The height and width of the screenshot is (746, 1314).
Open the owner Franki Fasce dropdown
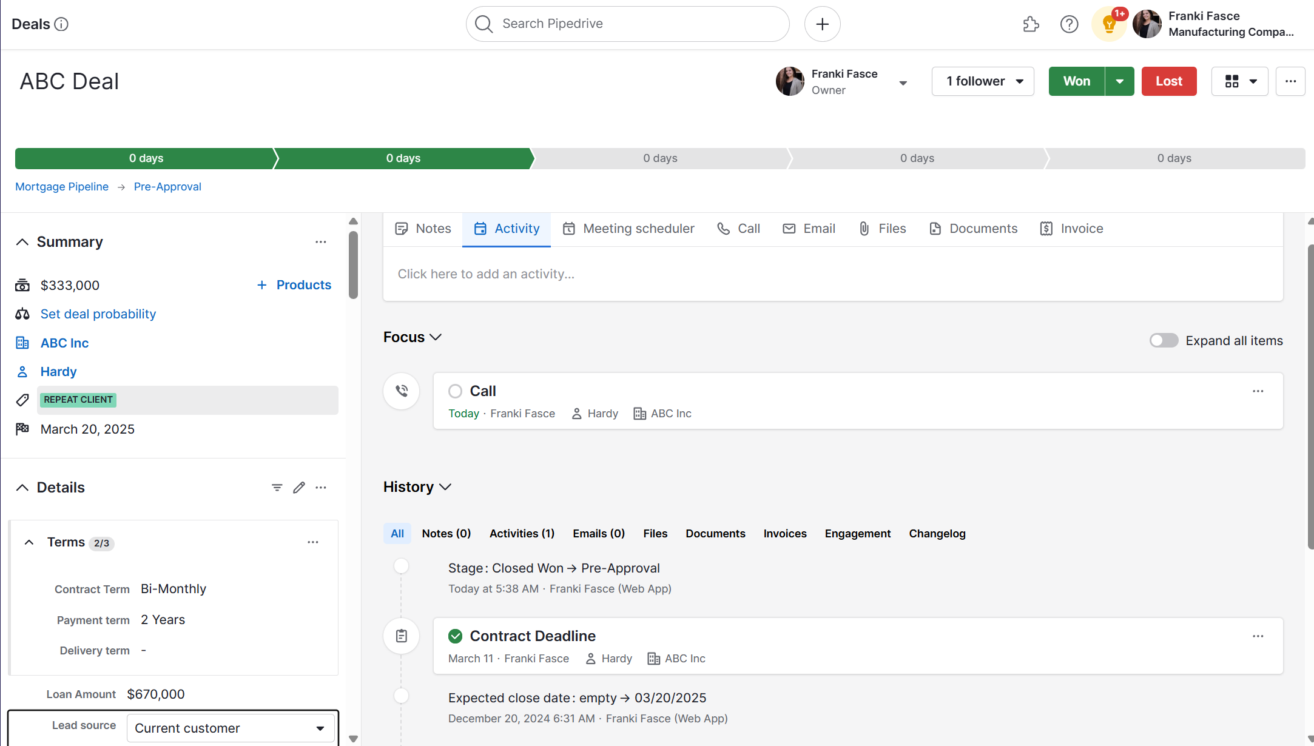tap(903, 82)
